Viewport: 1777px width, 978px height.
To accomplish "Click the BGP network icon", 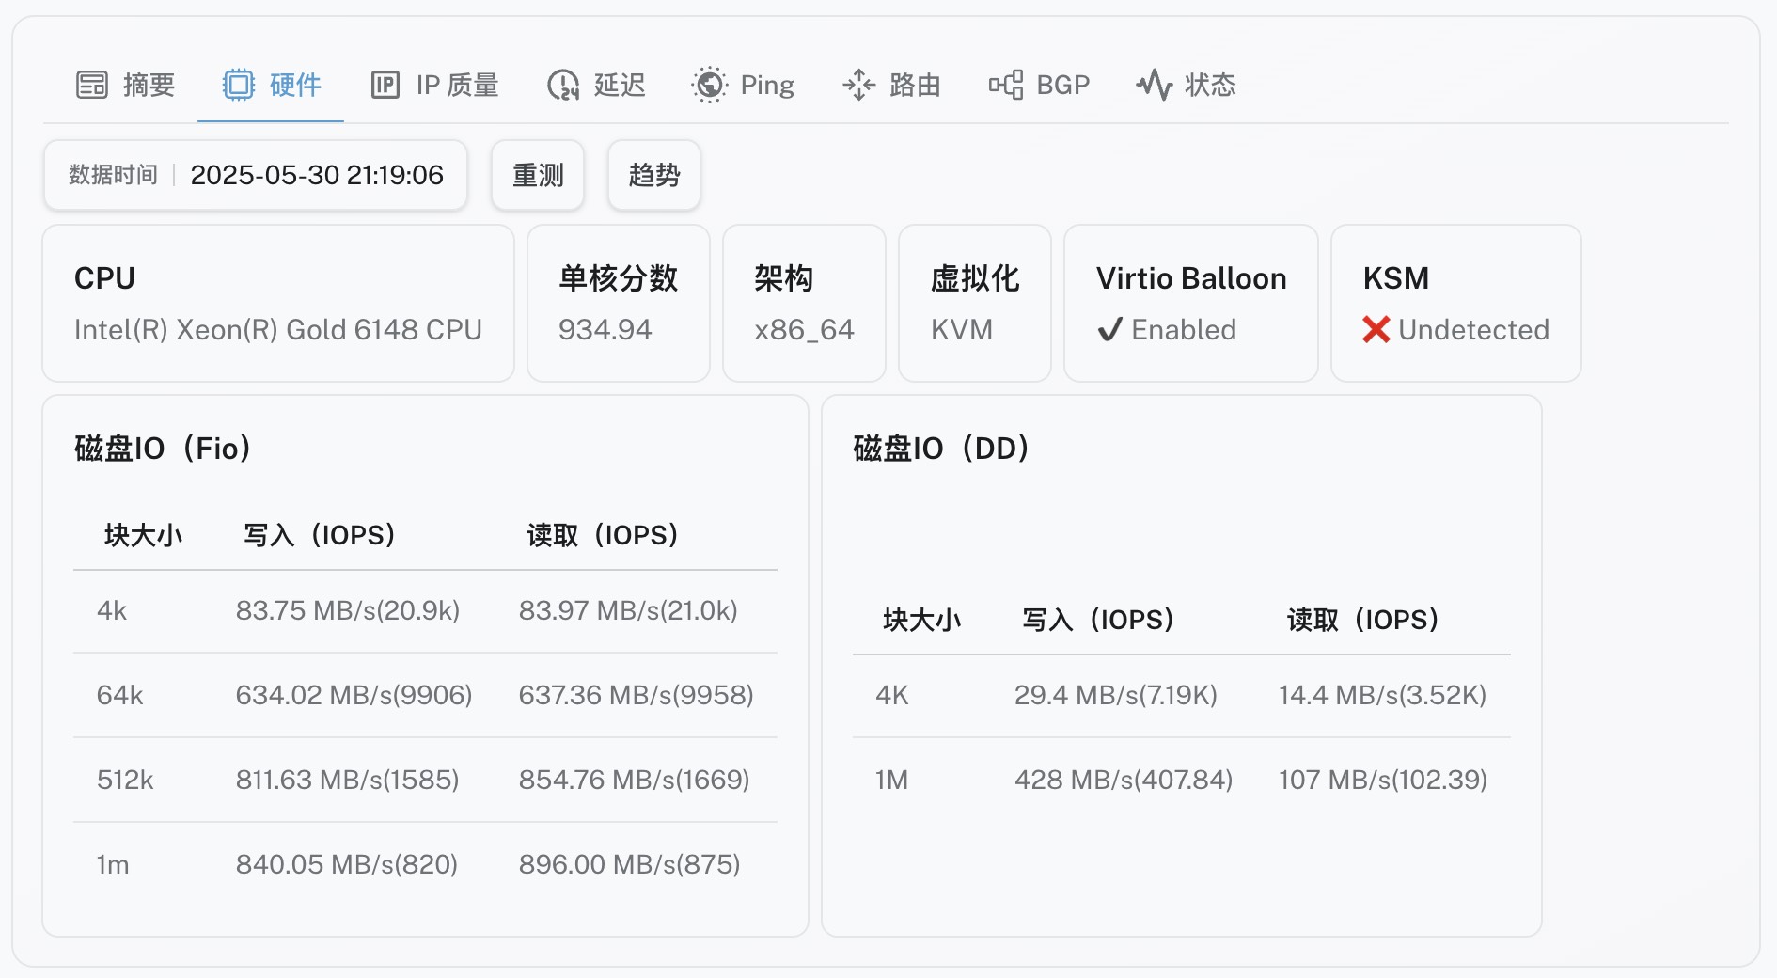I will 1005,85.
